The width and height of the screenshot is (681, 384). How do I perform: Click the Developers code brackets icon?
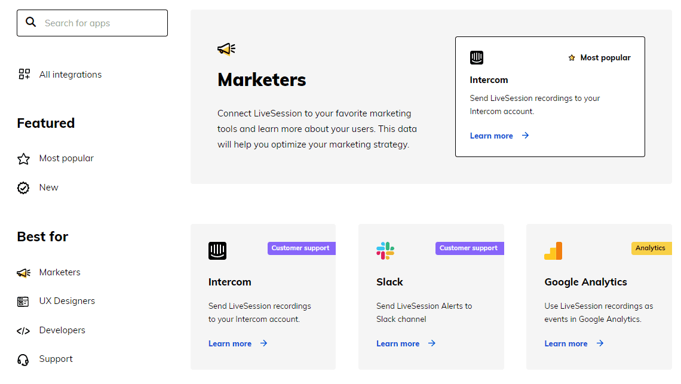tap(23, 331)
